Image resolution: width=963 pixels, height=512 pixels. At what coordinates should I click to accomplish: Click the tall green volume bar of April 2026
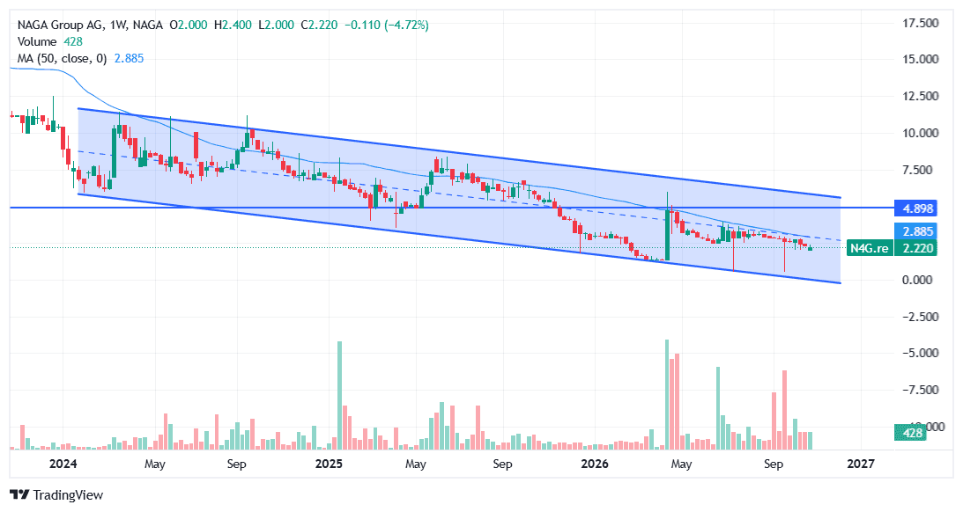(x=667, y=394)
